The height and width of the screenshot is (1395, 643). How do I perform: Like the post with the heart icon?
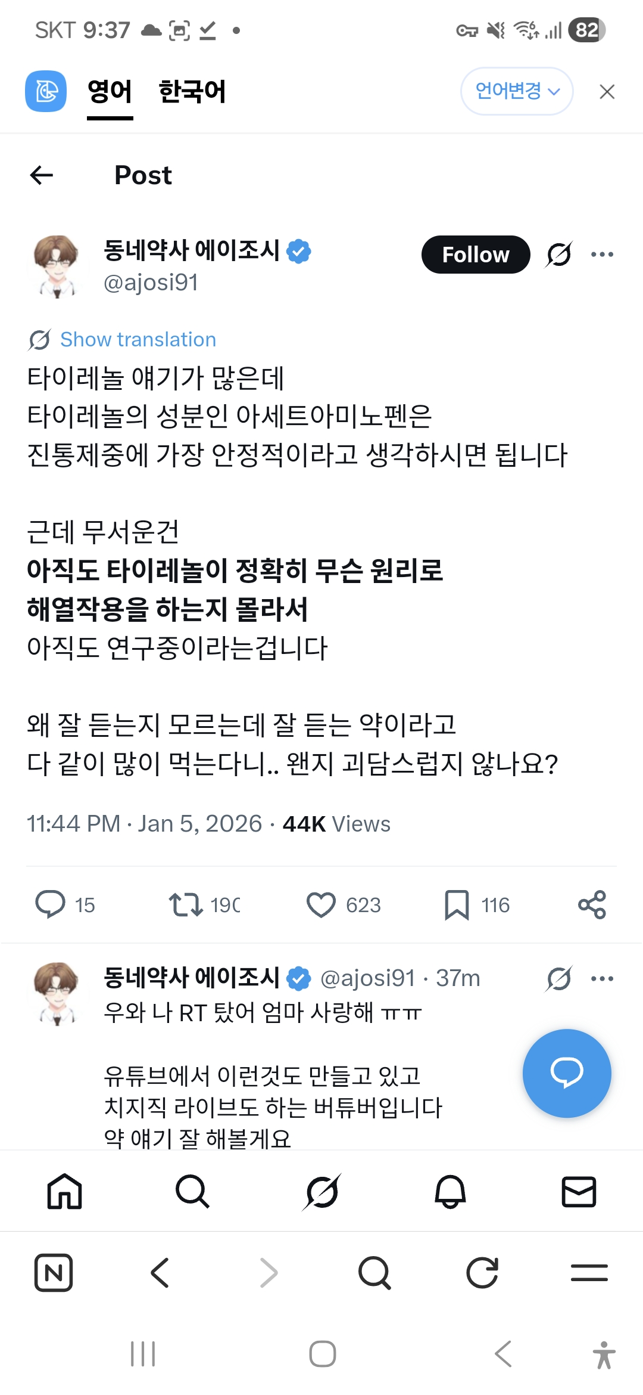321,904
